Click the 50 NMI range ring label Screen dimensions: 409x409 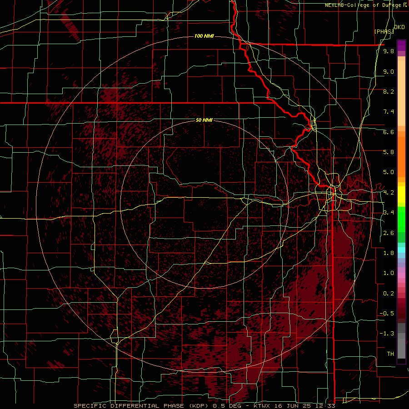pyautogui.click(x=204, y=120)
